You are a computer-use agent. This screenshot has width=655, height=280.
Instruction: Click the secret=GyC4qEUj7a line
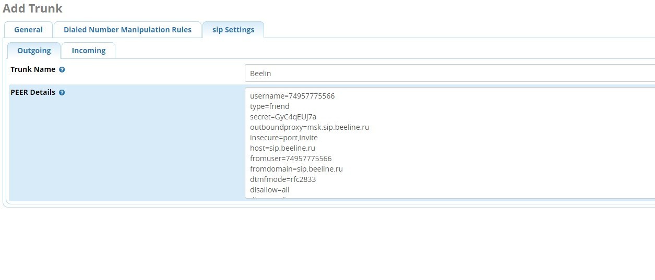(x=283, y=117)
